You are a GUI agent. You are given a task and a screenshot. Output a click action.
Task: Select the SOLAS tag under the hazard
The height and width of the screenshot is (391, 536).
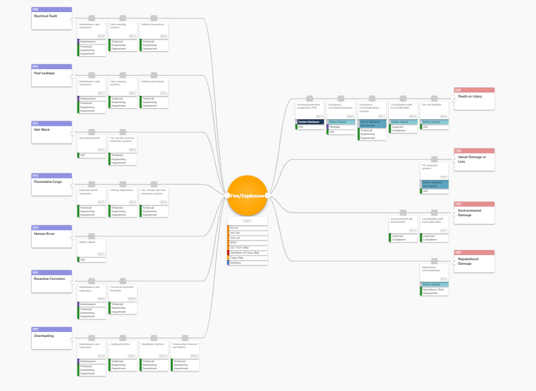[247, 228]
